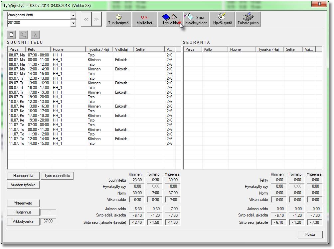This screenshot has height=249, width=334.
Task: Click Huone header in Seuranta list
Action: tap(242, 49)
